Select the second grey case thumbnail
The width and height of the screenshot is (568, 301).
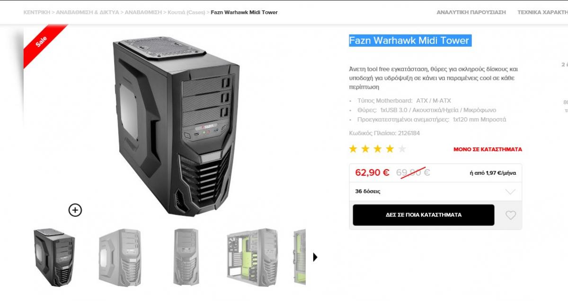point(120,258)
